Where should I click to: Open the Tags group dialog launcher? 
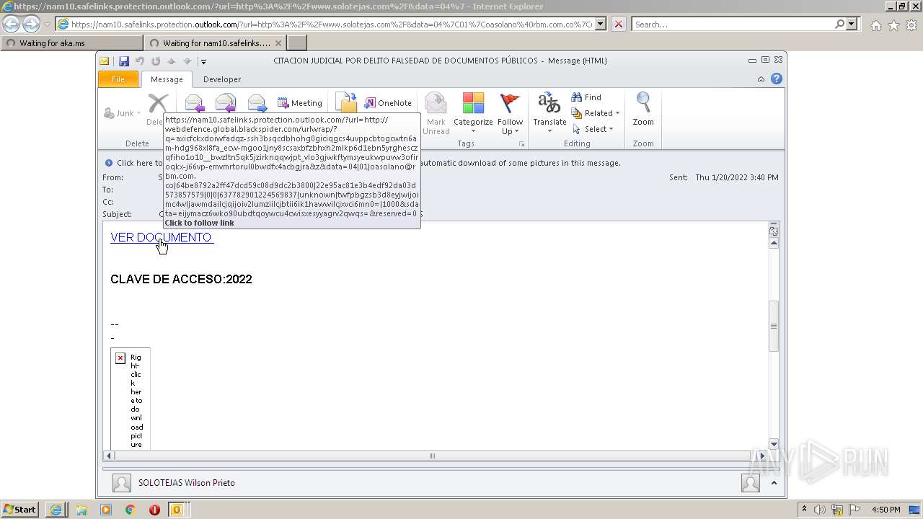521,144
